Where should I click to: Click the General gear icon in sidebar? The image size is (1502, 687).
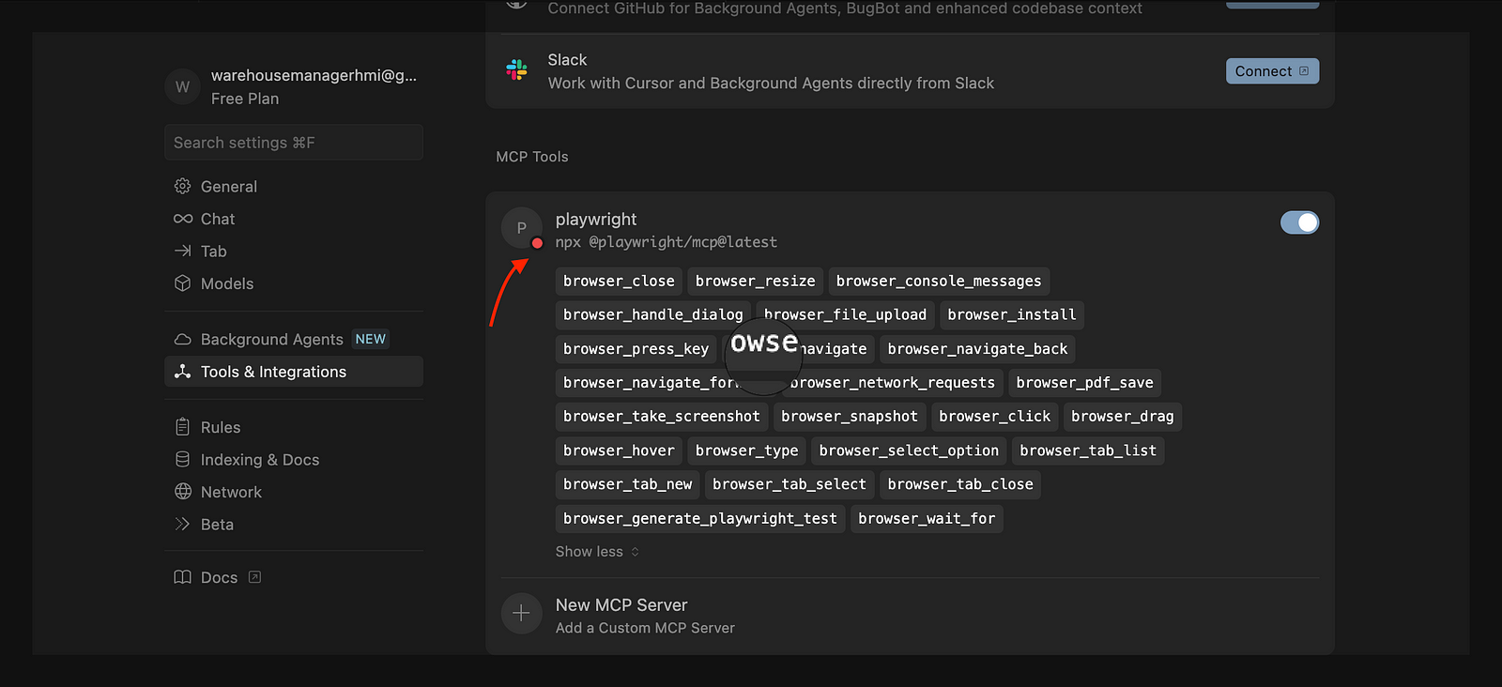pos(182,186)
